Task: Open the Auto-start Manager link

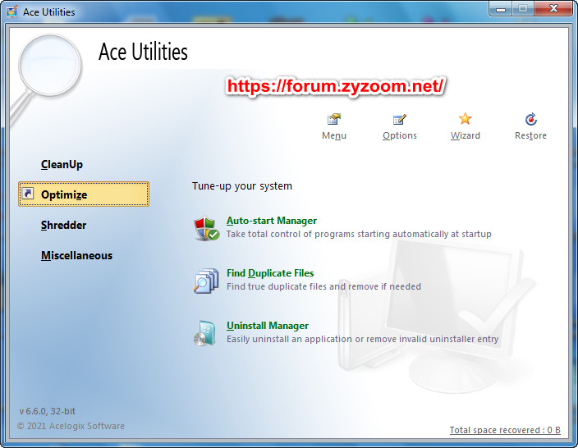Action: (272, 221)
